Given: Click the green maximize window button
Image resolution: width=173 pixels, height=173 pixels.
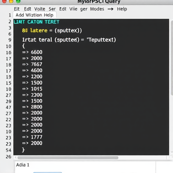Looking at the screenshot, I should click(18, 1).
